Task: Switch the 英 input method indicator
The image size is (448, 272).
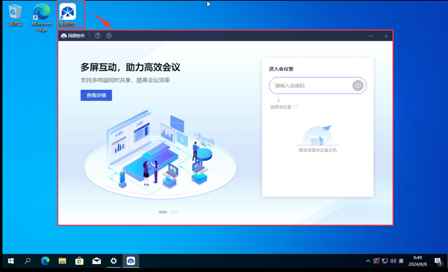Action: (401, 261)
